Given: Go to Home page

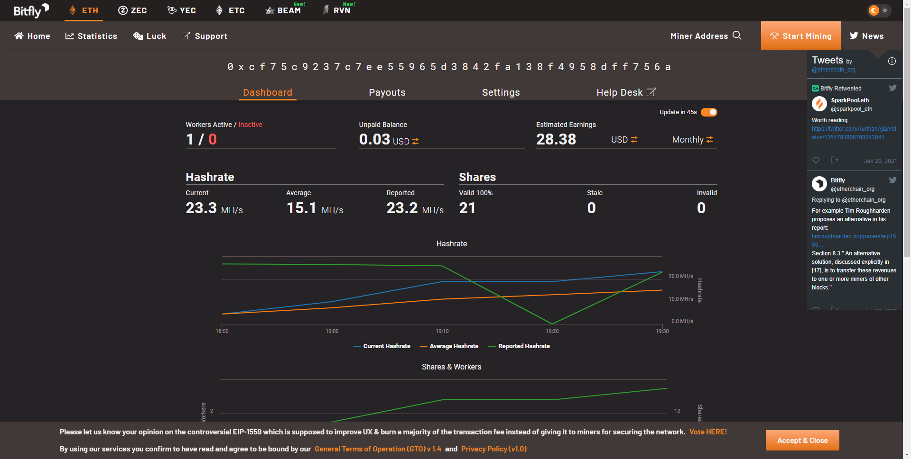Looking at the screenshot, I should (32, 36).
